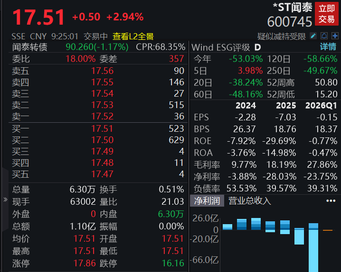The height and width of the screenshot is (272, 341).
Task: Switch to 净利润 tab
Action: click(x=207, y=201)
